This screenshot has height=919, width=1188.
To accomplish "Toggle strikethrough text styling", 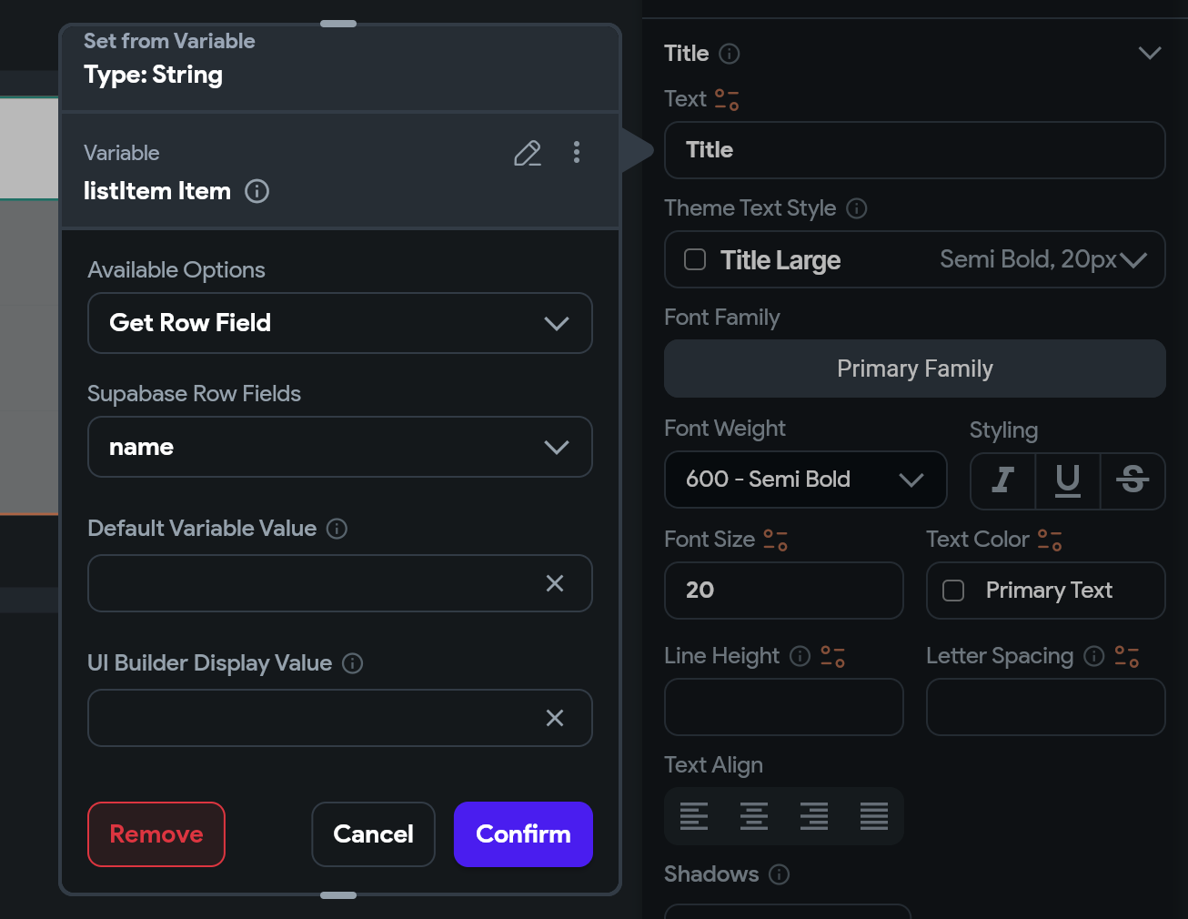I will pos(1133,480).
